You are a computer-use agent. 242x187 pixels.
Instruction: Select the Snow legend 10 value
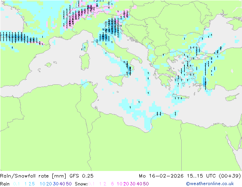coord(119,184)
